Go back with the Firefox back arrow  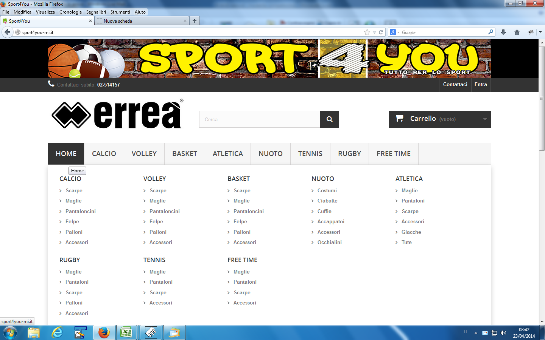(x=7, y=32)
